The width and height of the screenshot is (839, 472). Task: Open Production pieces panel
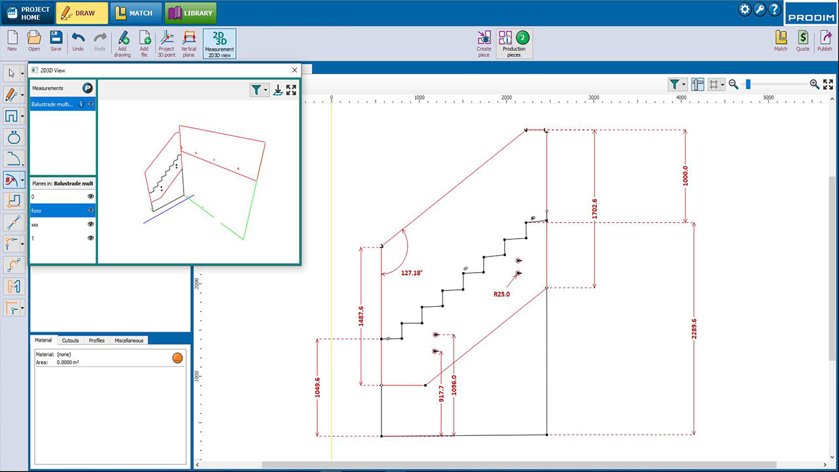pyautogui.click(x=514, y=41)
